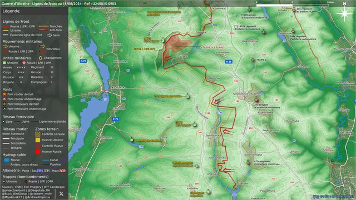356x200 pixels.
Task: Click the Ukraine green unit square in legend
Action: click(4, 63)
